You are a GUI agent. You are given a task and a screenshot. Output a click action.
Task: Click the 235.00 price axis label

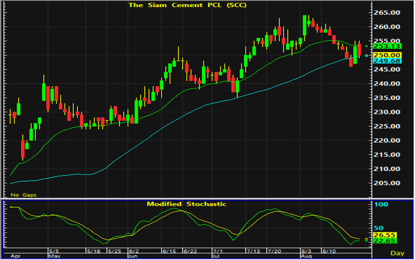[387, 98]
